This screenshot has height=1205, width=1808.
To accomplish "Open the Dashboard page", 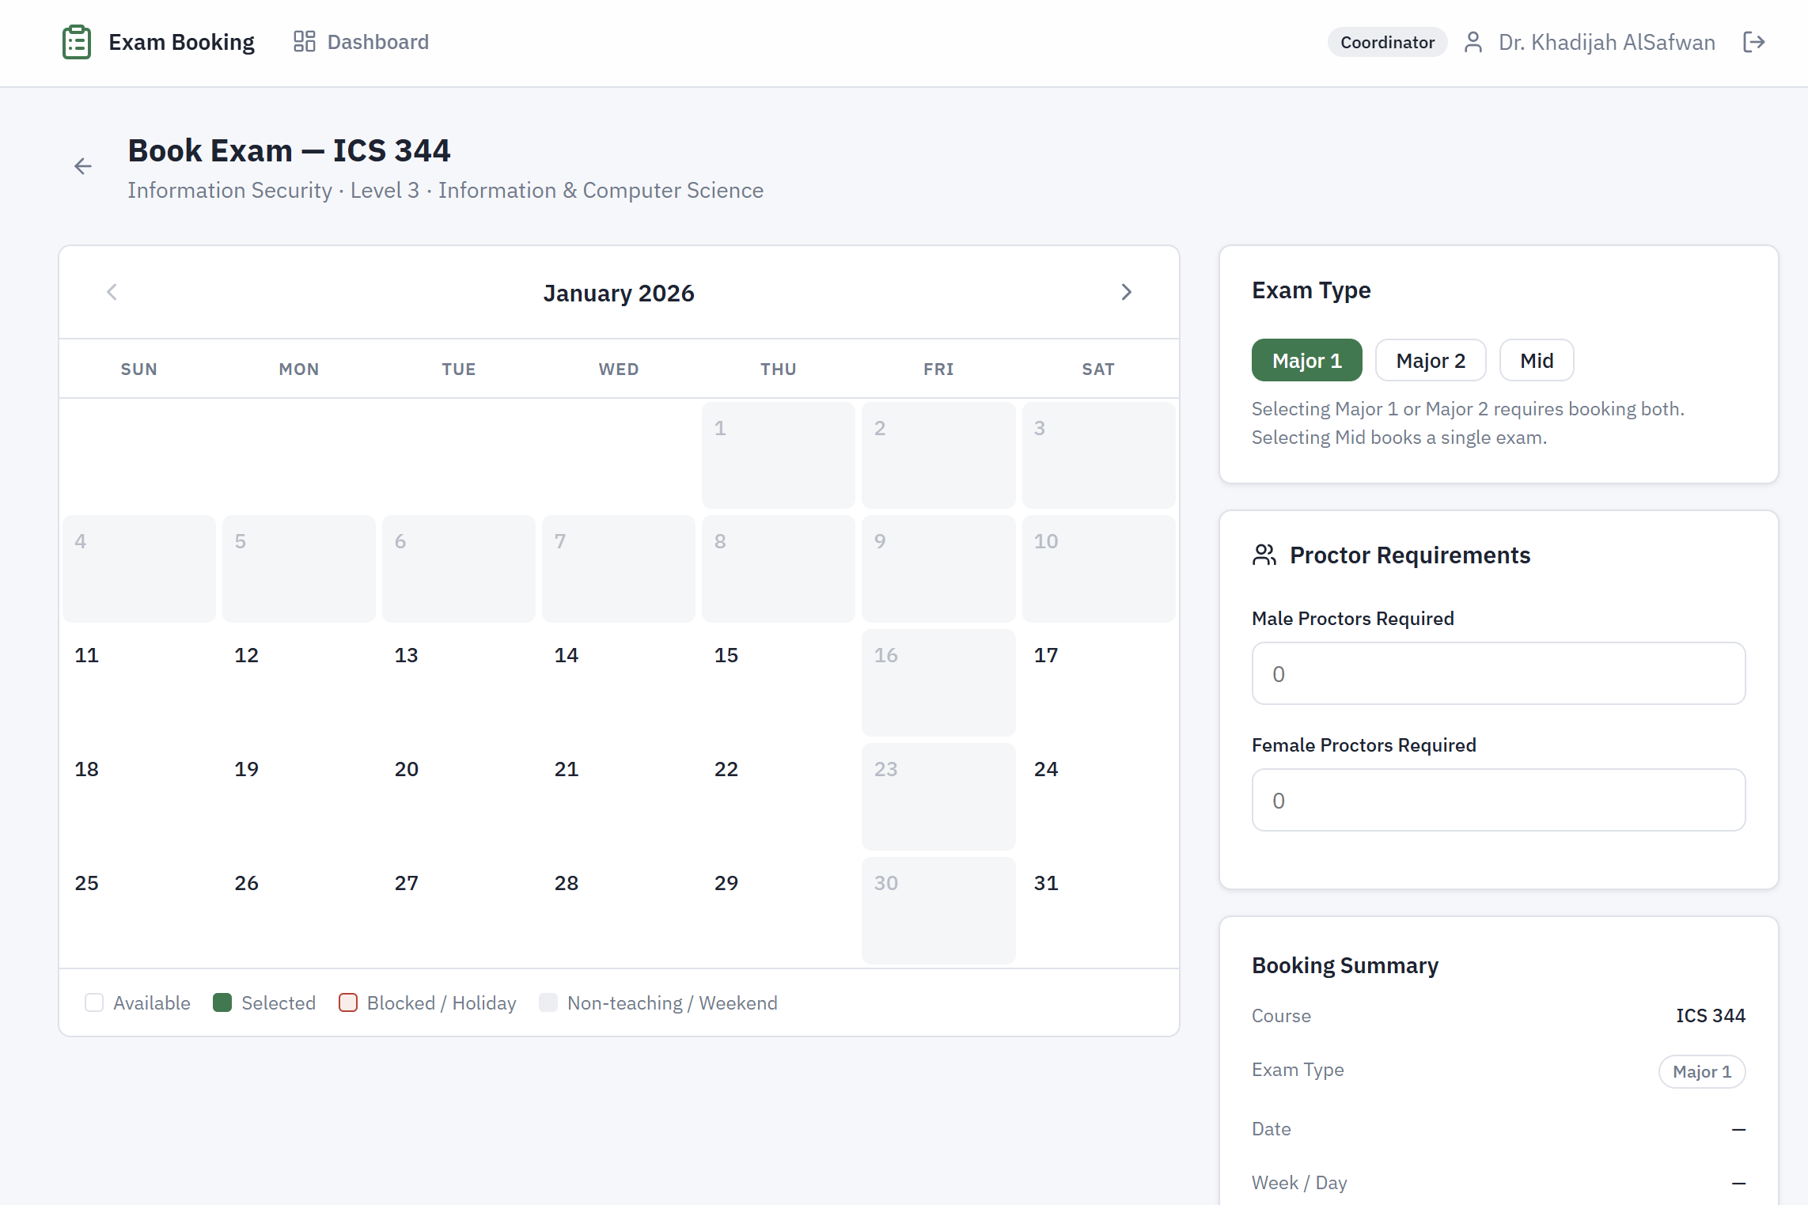I will 377,41.
